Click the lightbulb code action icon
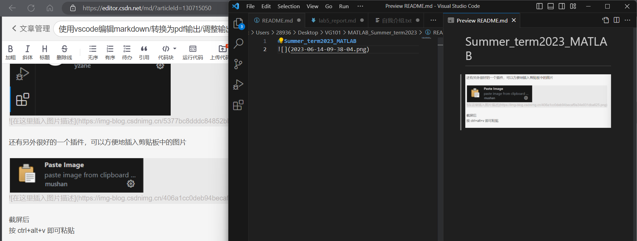 pyautogui.click(x=281, y=41)
